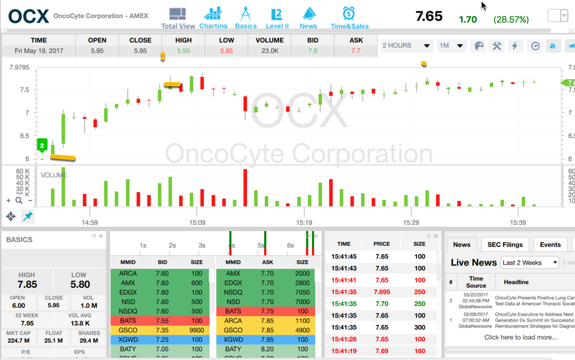Viewport: 575px width, 360px height.
Task: Open the News module in top toolbar
Action: click(x=308, y=18)
